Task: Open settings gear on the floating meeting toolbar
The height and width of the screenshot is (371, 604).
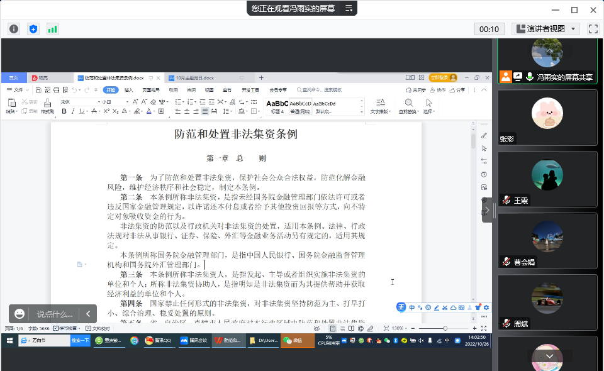Action: [486, 307]
